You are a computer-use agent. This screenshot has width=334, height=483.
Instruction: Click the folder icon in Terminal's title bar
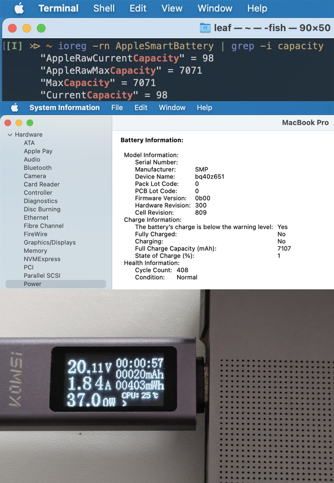[x=205, y=28]
